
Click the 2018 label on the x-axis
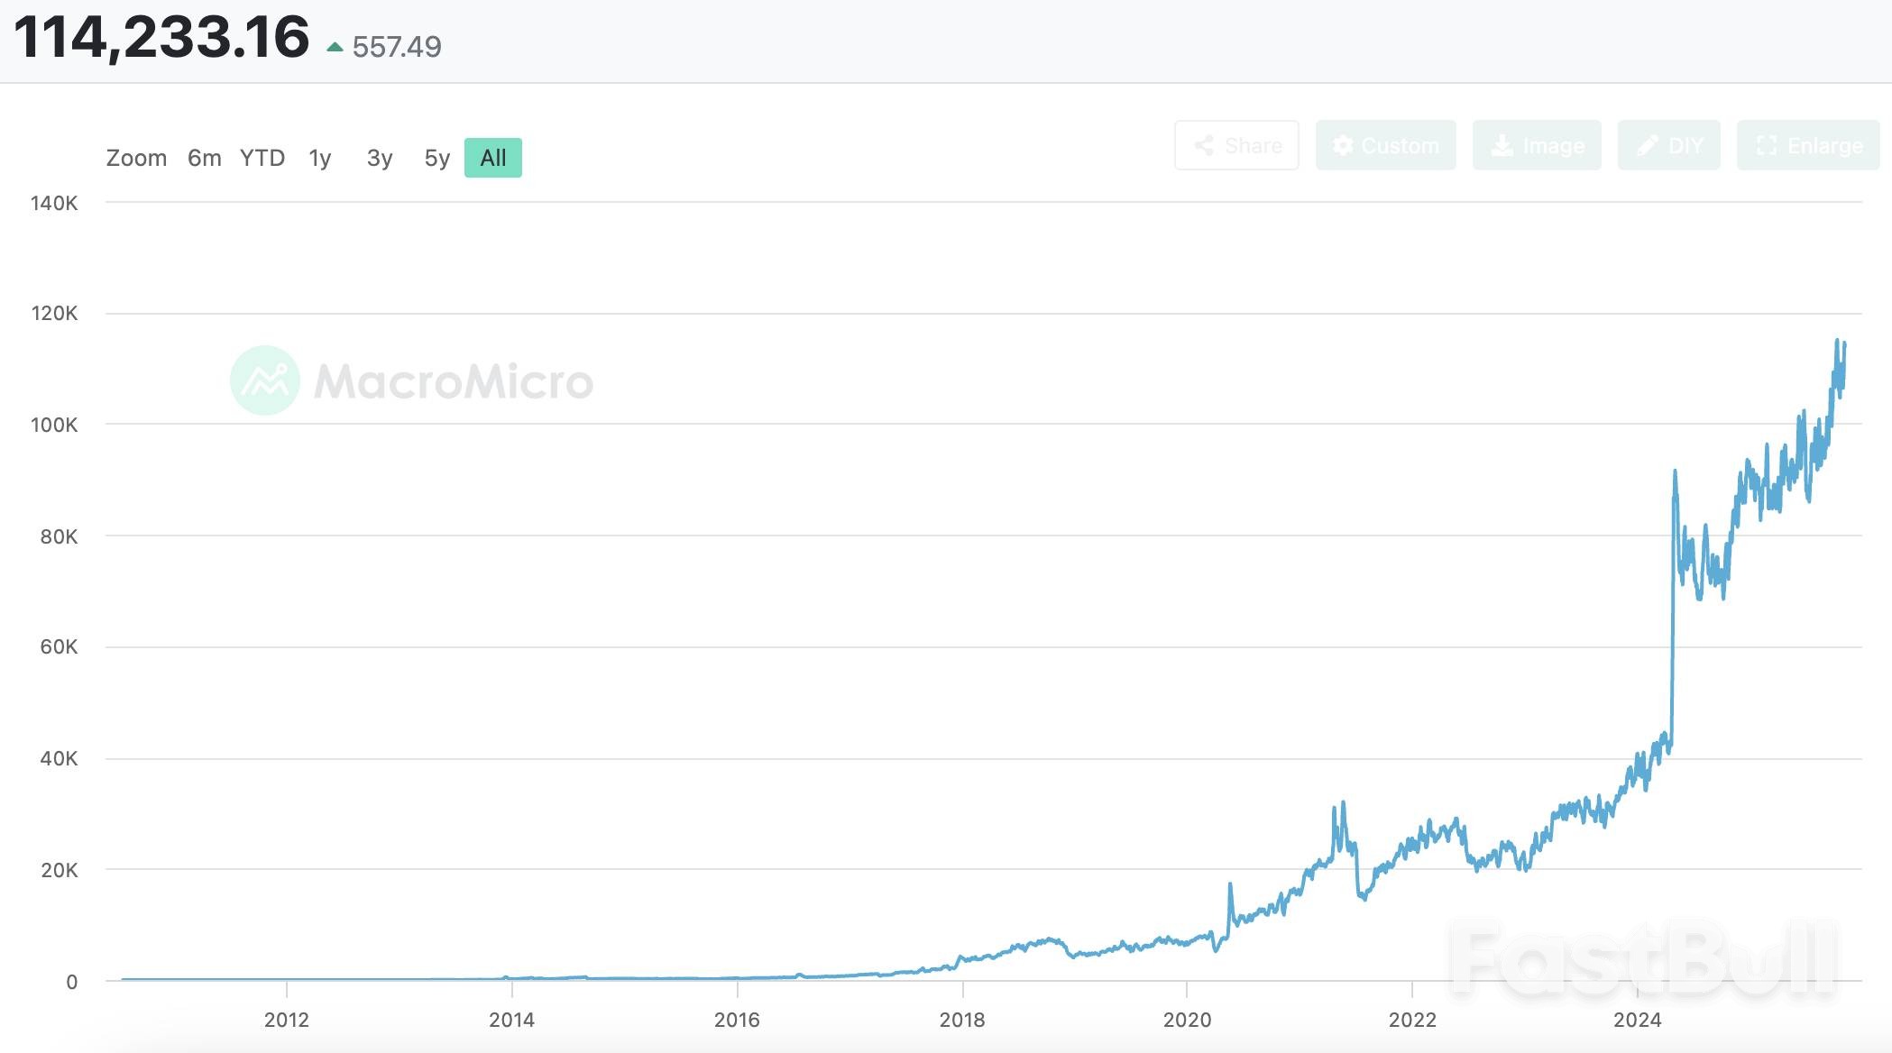click(x=962, y=1020)
